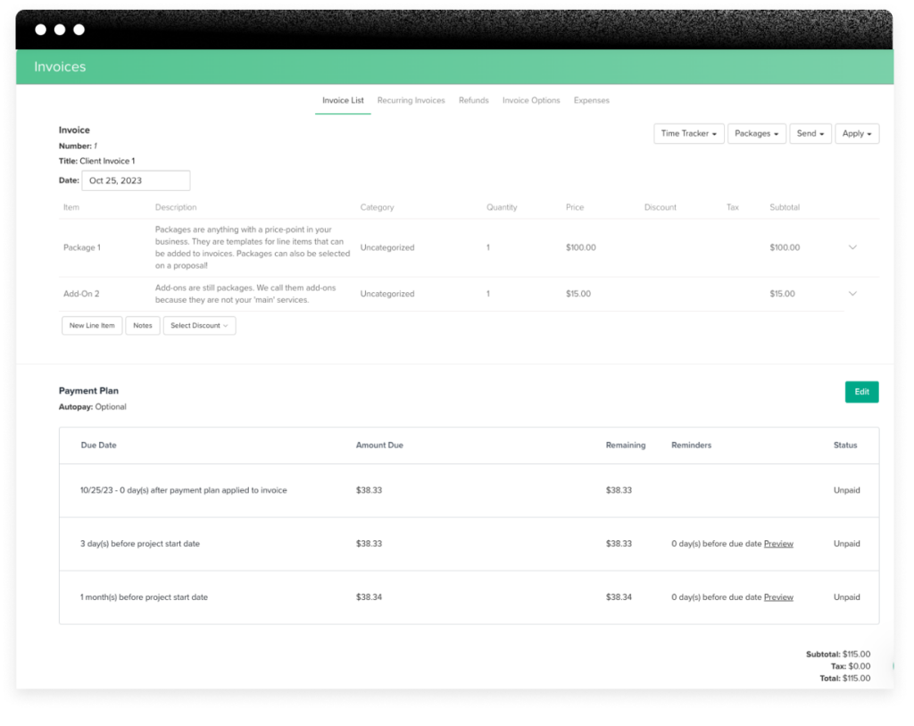
Task: Click the invoice Date field showing Oct 25, 2023
Action: (136, 179)
